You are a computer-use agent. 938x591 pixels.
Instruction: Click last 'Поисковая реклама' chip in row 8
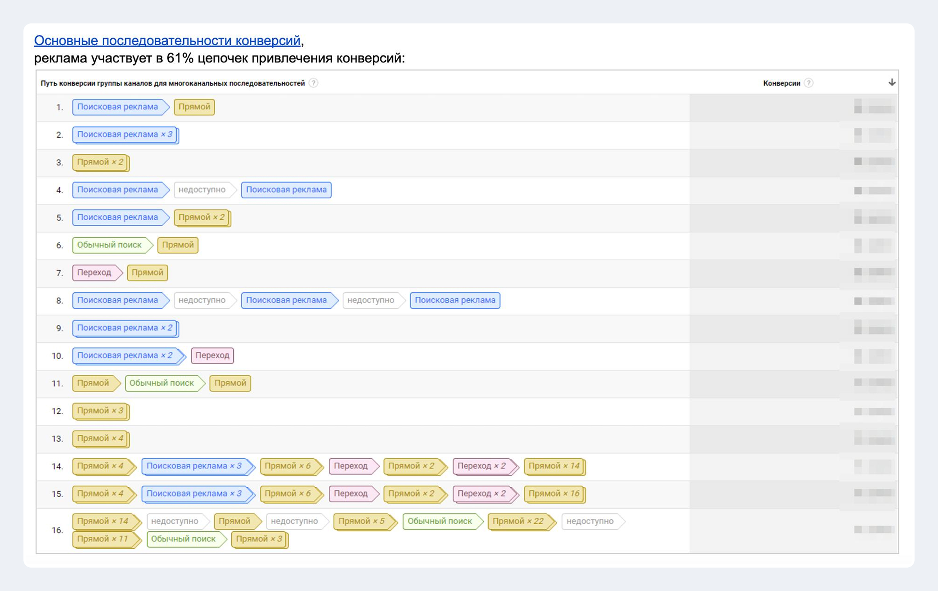coord(455,301)
